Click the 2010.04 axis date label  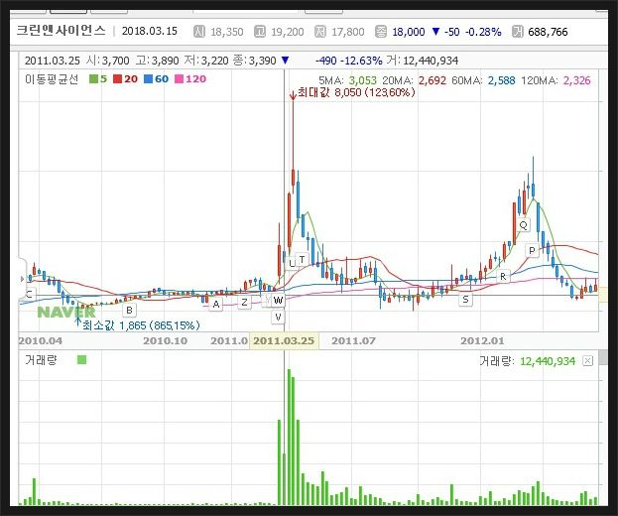click(x=41, y=340)
